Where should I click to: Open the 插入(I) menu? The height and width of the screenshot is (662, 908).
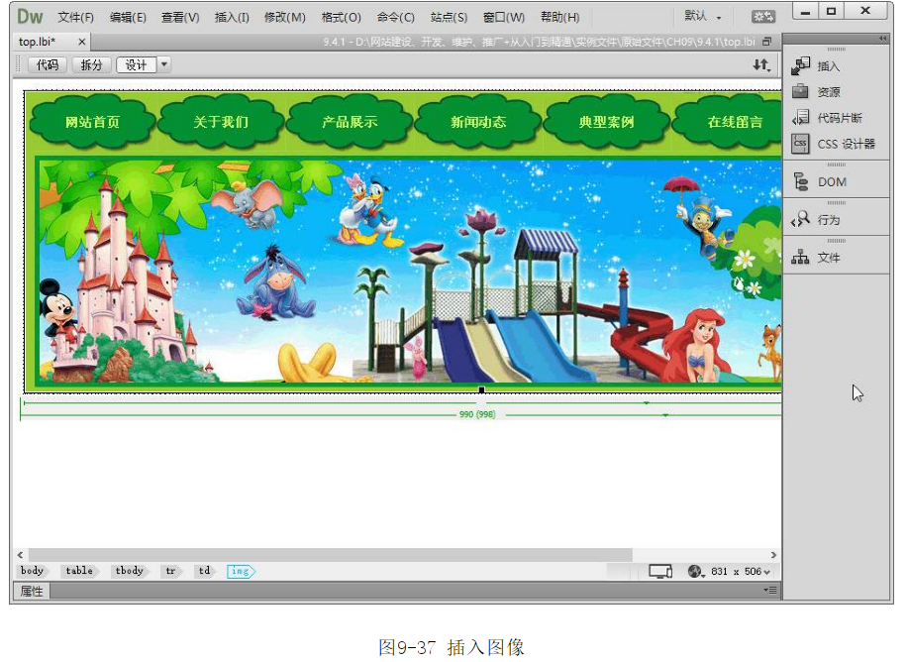tap(232, 18)
